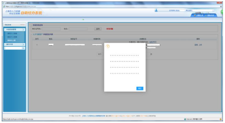Expand the first sidebar menu section chevron
225x123 pixels.
point(23,29)
